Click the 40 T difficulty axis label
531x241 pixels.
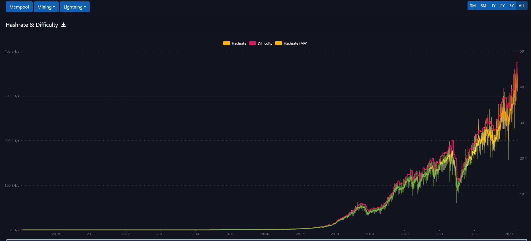(523, 87)
